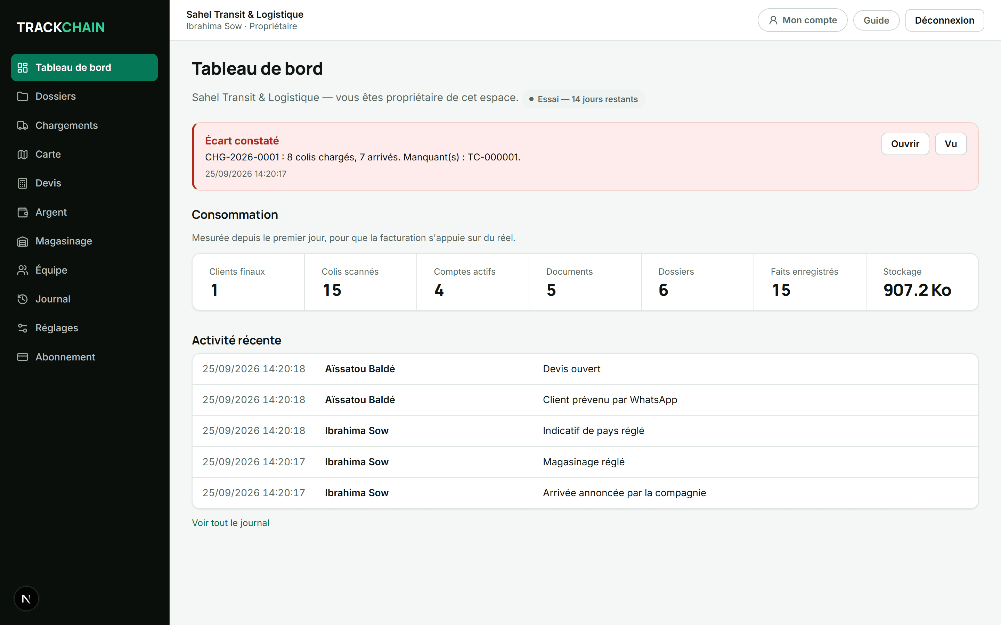Open the Dossiers menu item
This screenshot has width=1001, height=625.
coord(84,96)
